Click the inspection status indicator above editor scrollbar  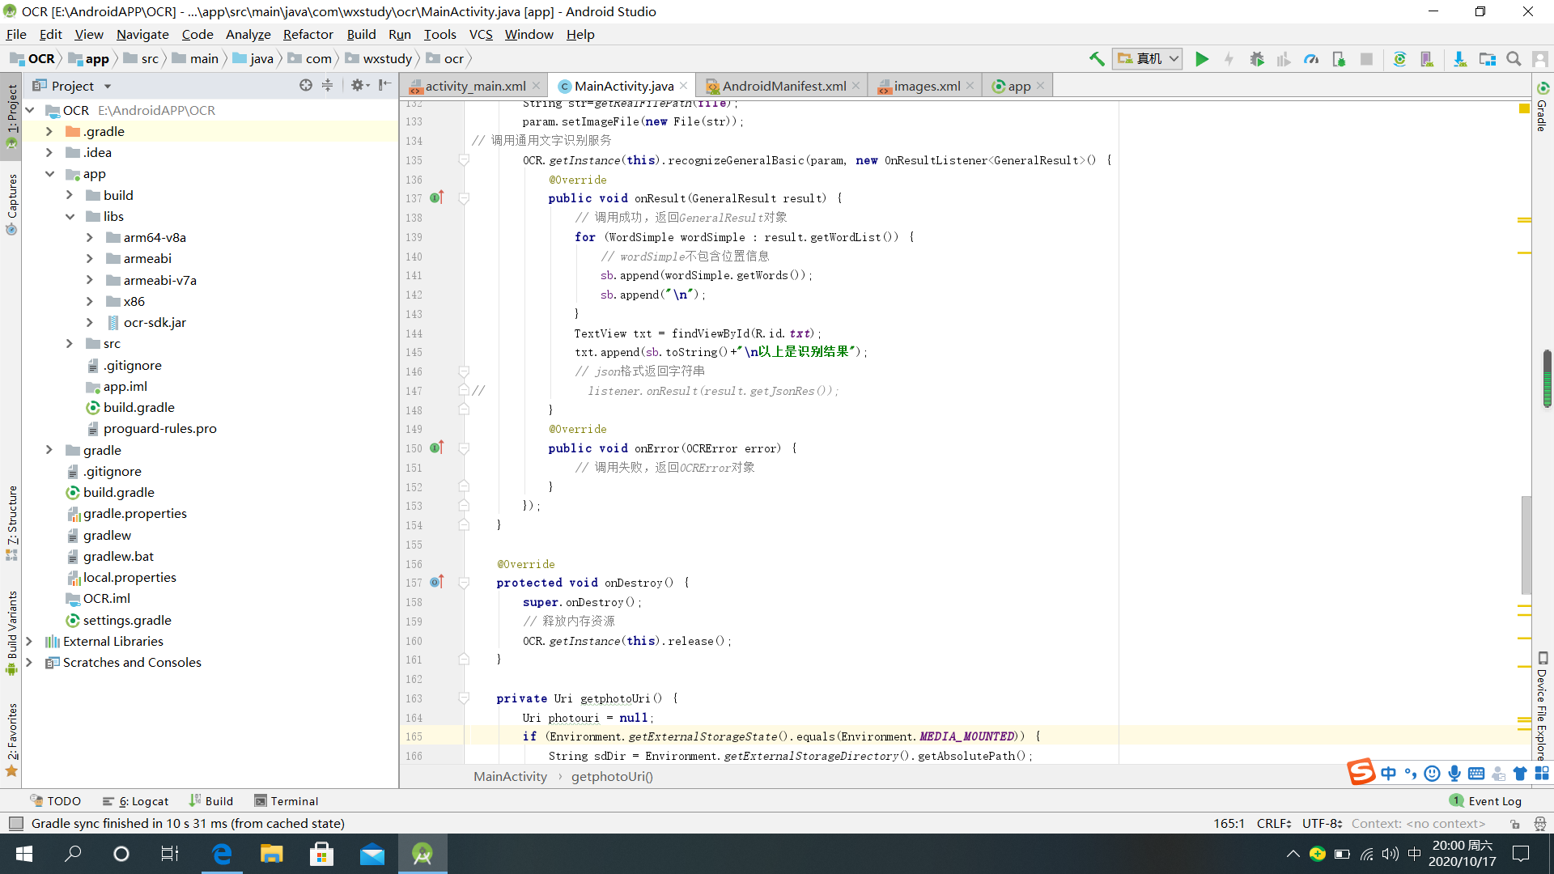(x=1524, y=108)
